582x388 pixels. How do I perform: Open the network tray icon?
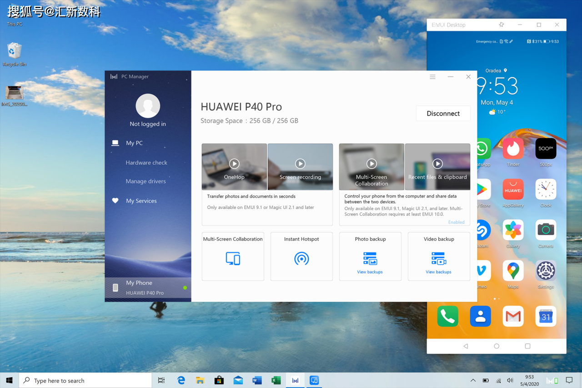coord(498,380)
